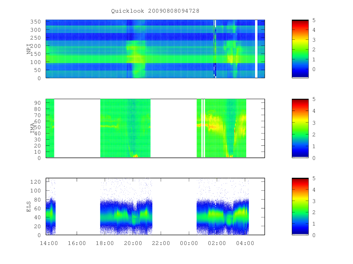Select the 40 tick on ELS axis
The image size is (353, 264).
(38, 217)
